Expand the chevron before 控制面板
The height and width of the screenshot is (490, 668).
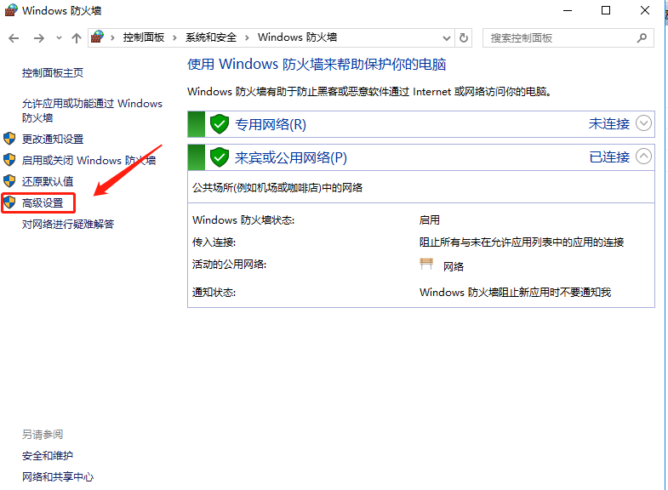112,38
